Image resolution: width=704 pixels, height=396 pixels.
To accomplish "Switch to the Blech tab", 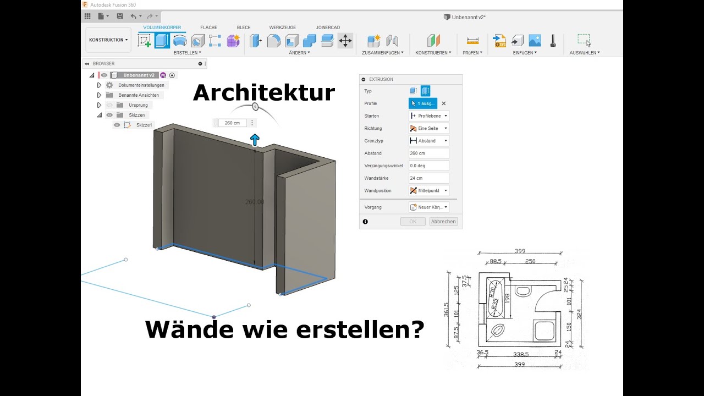I will 244,28.
